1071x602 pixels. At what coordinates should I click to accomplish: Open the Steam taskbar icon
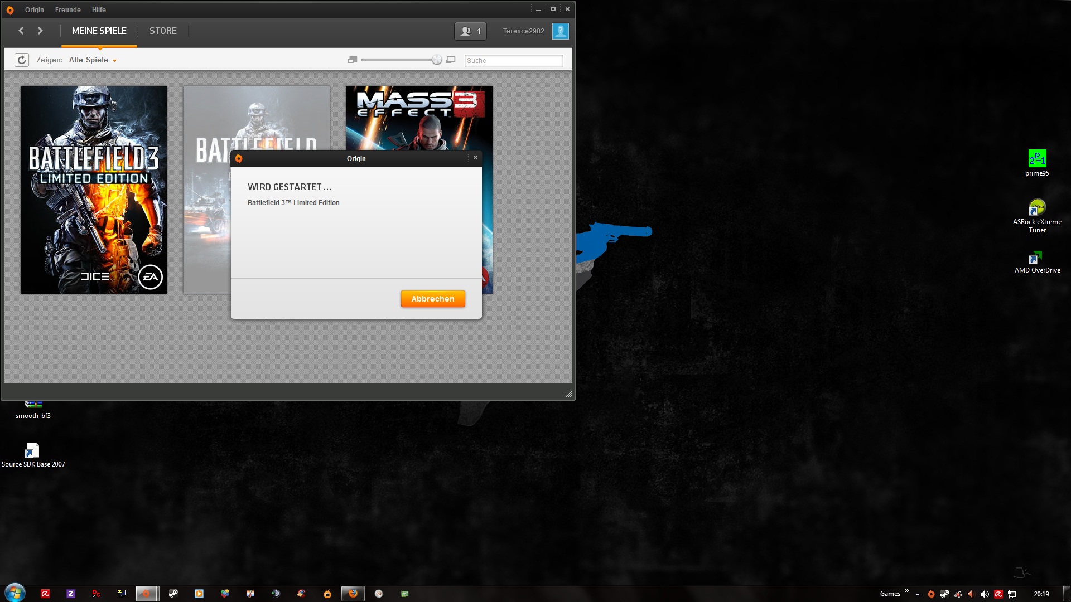(173, 594)
